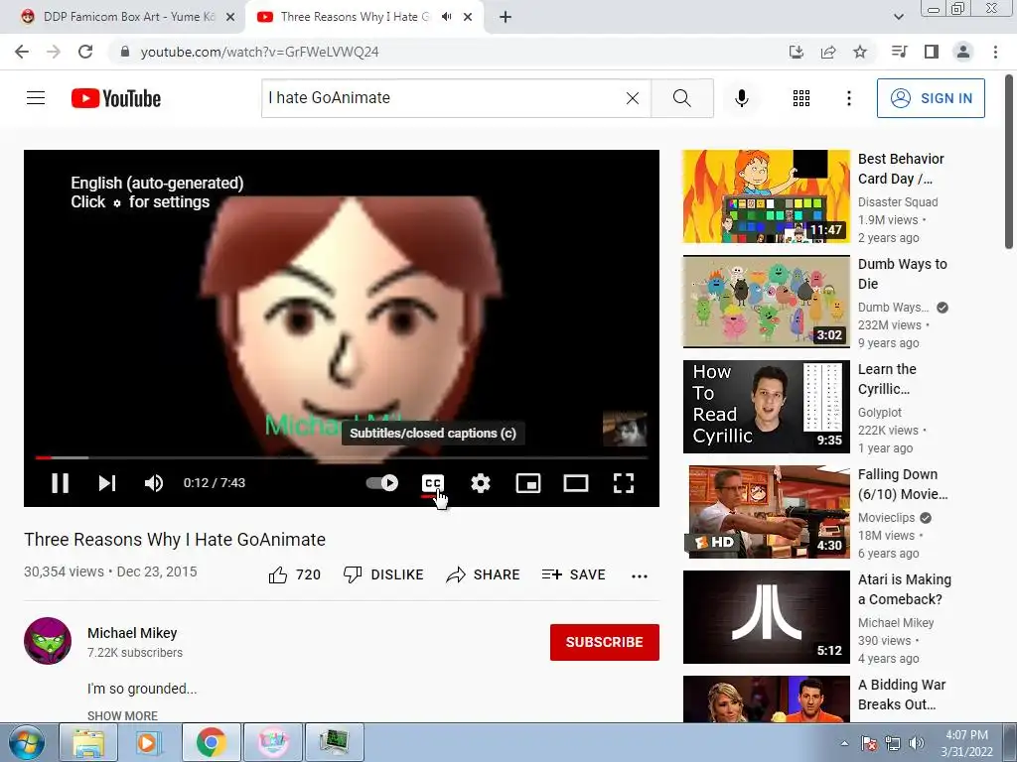This screenshot has width=1017, height=762.
Task: Open the YouTube guide hamburger menu
Action: pyautogui.click(x=36, y=98)
